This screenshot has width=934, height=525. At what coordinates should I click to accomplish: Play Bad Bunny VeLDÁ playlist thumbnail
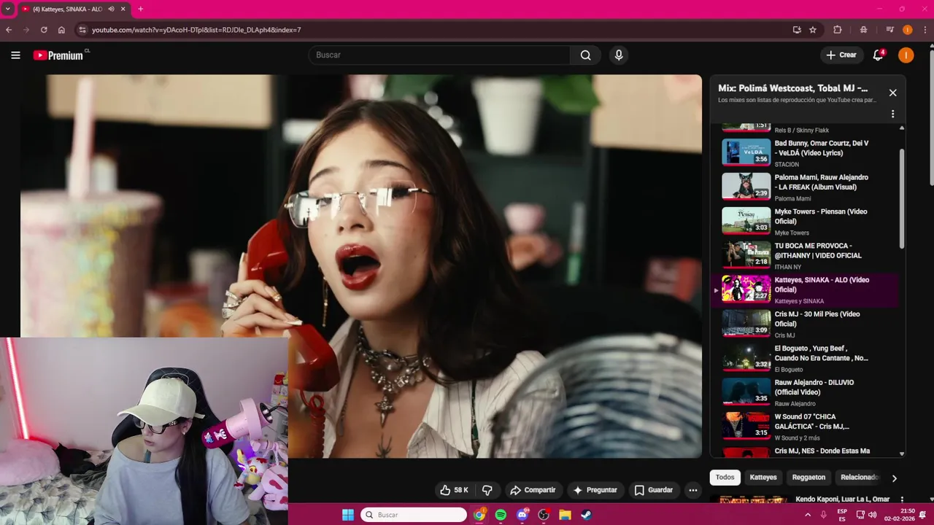746,152
